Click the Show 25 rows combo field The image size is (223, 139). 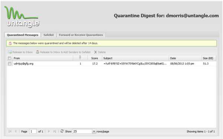[82, 131]
